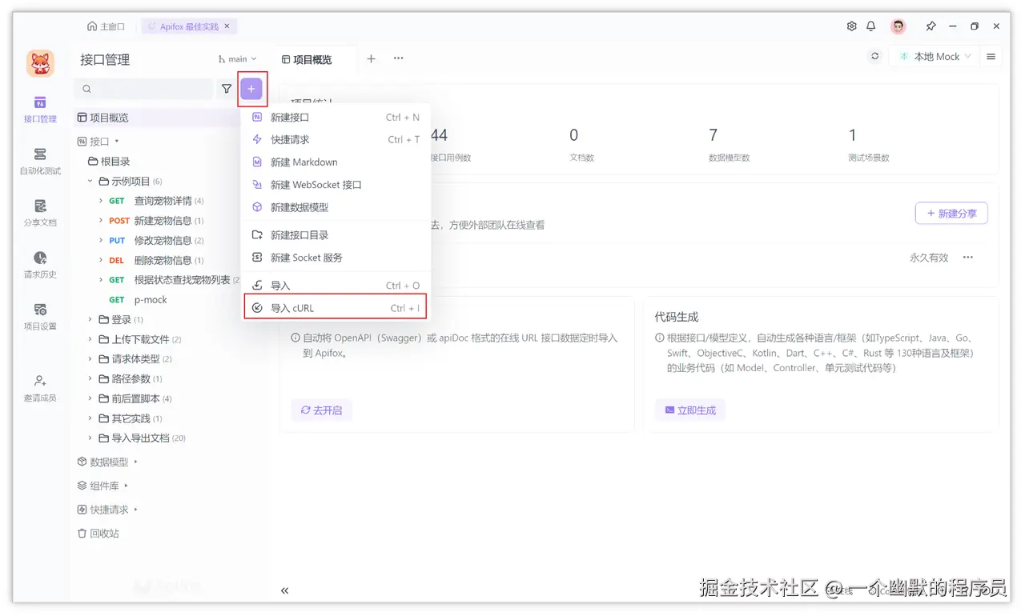Screen dimensions: 1025x616
Task: Choose 新建 Markdown menu item
Action: pyautogui.click(x=336, y=162)
